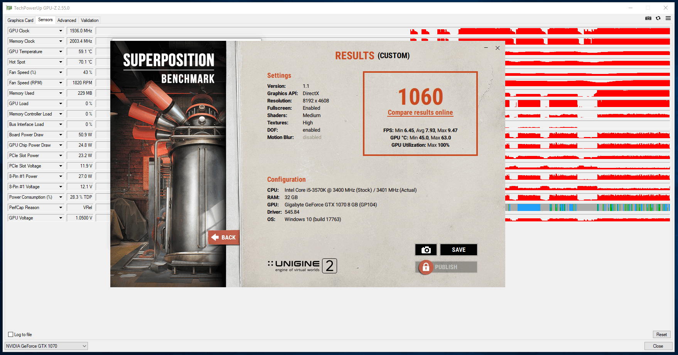Click the GPU-Z refresh icon

658,18
